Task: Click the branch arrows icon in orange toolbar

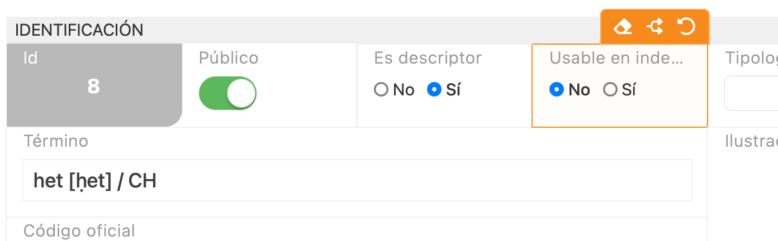Action: click(x=654, y=27)
